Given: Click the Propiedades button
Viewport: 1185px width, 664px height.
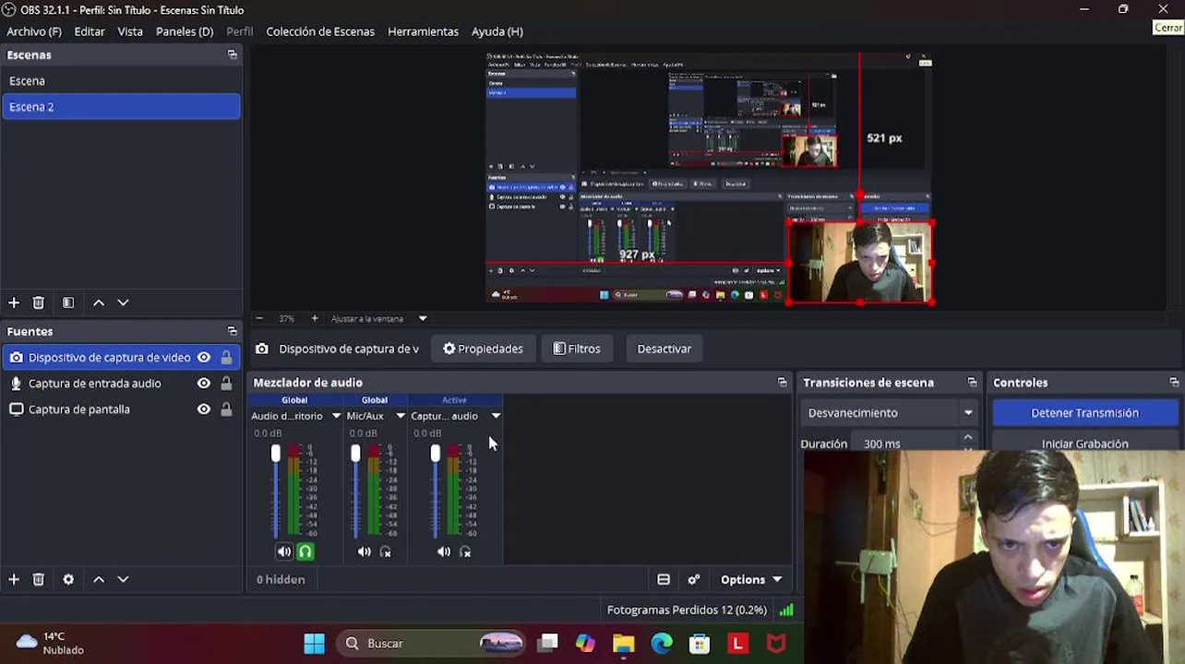Looking at the screenshot, I should tap(484, 349).
